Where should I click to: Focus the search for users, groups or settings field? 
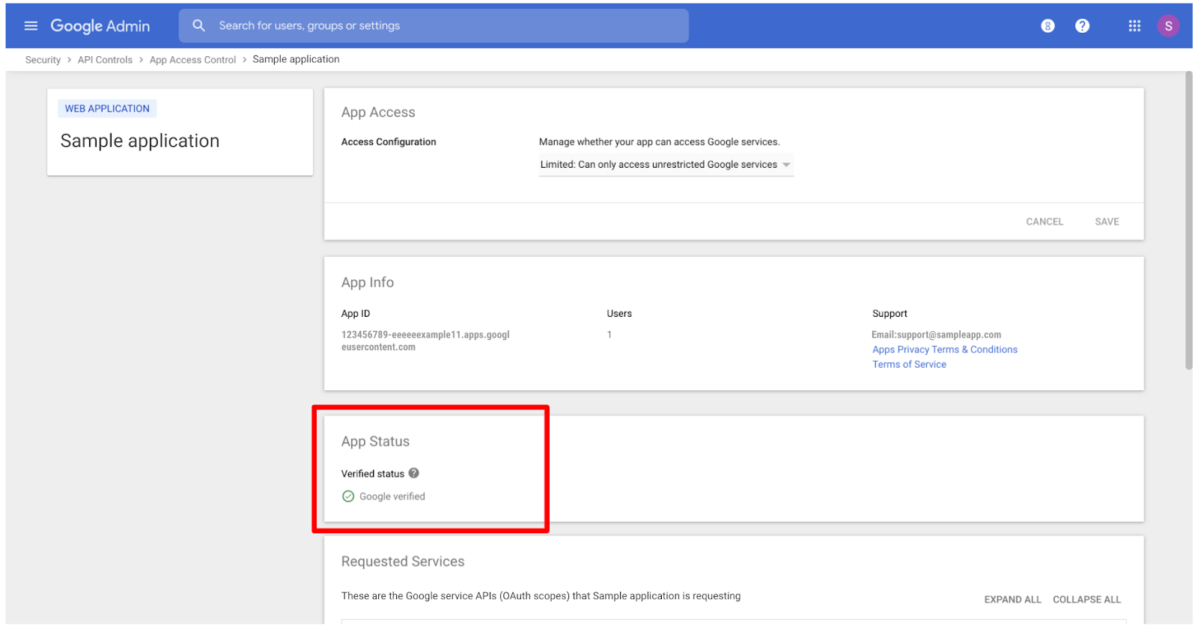coord(434,25)
